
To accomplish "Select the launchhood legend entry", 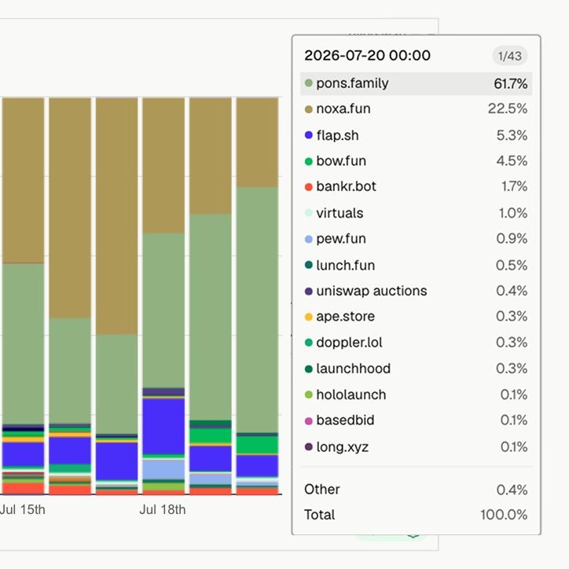I will (416, 369).
